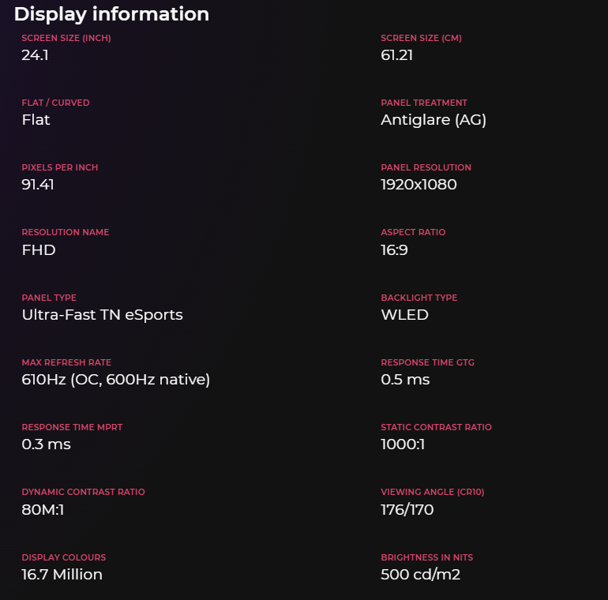Select the 500 cd/m2 brightness value

tap(420, 575)
